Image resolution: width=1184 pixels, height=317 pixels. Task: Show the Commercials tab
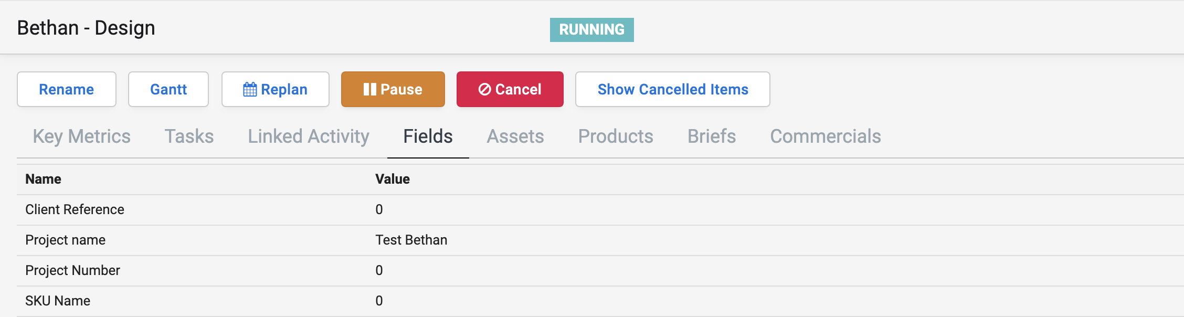(825, 136)
